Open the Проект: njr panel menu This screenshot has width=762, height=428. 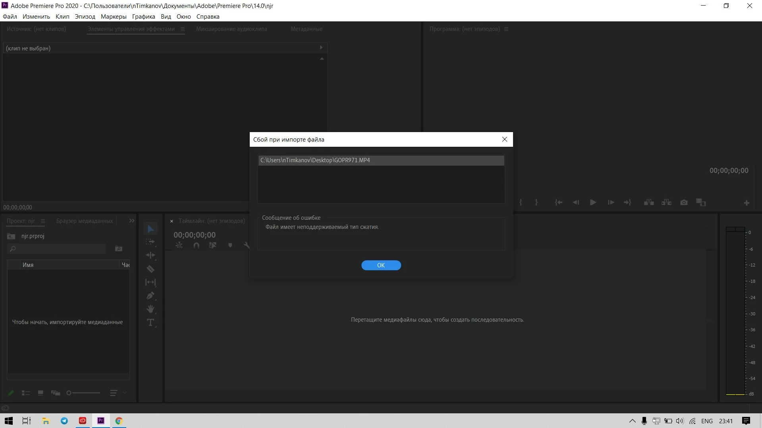(43, 221)
